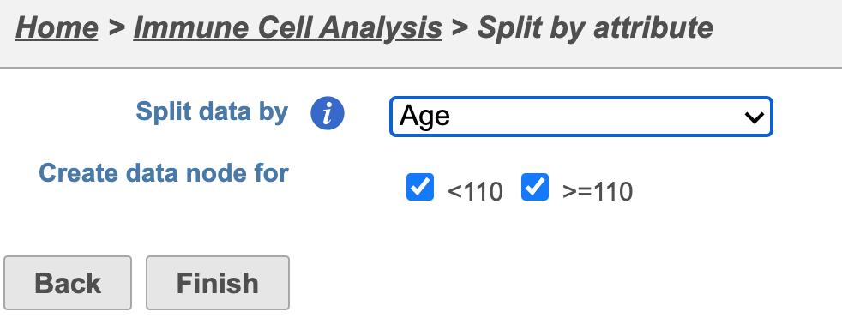
Task: Click the Finish button
Action: (x=218, y=283)
